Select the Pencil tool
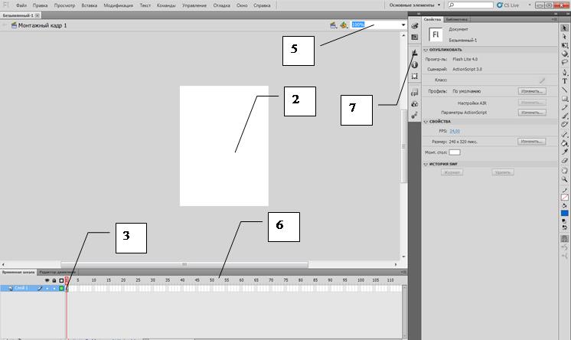Image resolution: width=571 pixels, height=340 pixels. pos(564,107)
